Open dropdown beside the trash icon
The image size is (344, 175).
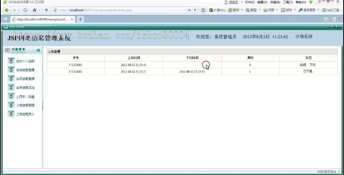click(x=339, y=19)
